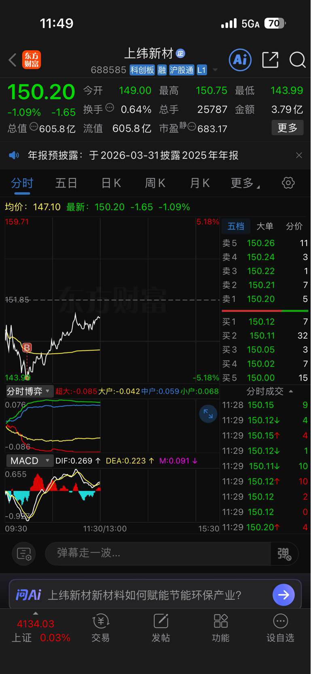Tap the 上证 4134.03 index value

(x=36, y=624)
